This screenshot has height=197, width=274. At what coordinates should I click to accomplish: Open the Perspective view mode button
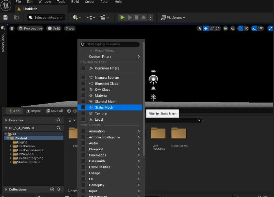[x=31, y=28]
